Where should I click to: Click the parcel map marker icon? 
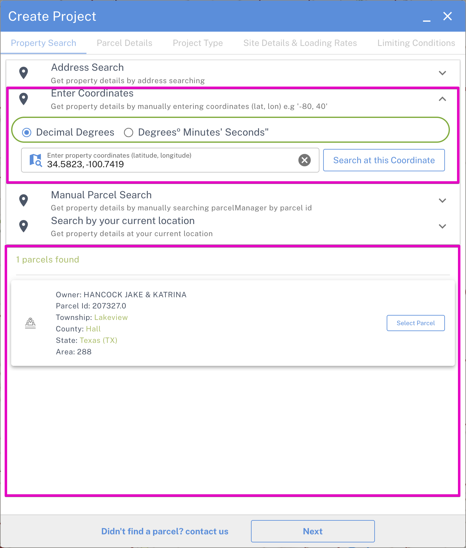pos(30,323)
